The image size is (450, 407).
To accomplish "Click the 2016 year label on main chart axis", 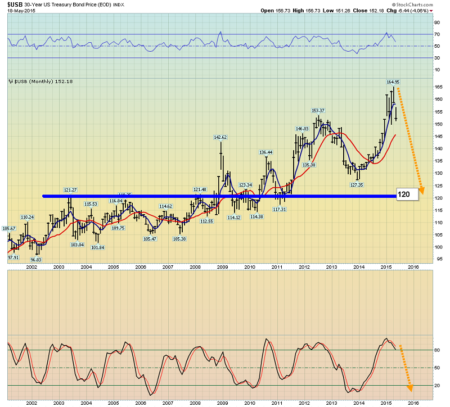I will pos(413,267).
